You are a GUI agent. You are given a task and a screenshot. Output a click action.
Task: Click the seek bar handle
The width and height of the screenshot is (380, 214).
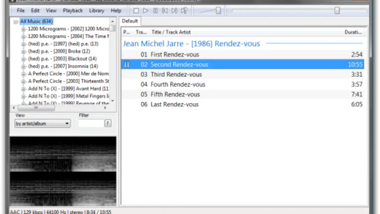337,10
